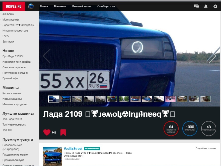Go to previous photo arrow
Viewport: 221px width, 166px height.
[x=47, y=56]
